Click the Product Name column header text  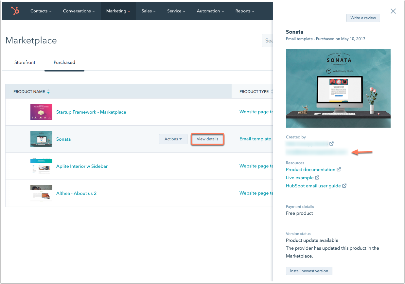tap(29, 92)
